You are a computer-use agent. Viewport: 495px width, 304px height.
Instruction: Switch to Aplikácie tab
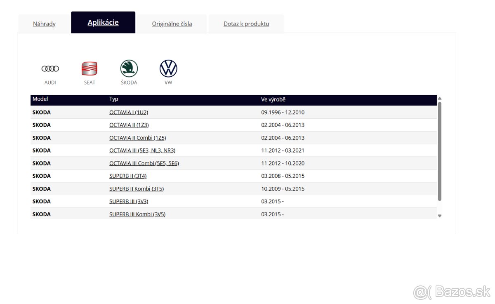(x=103, y=23)
